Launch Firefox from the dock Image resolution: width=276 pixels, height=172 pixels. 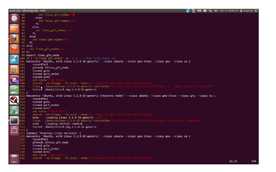[x=14, y=39]
